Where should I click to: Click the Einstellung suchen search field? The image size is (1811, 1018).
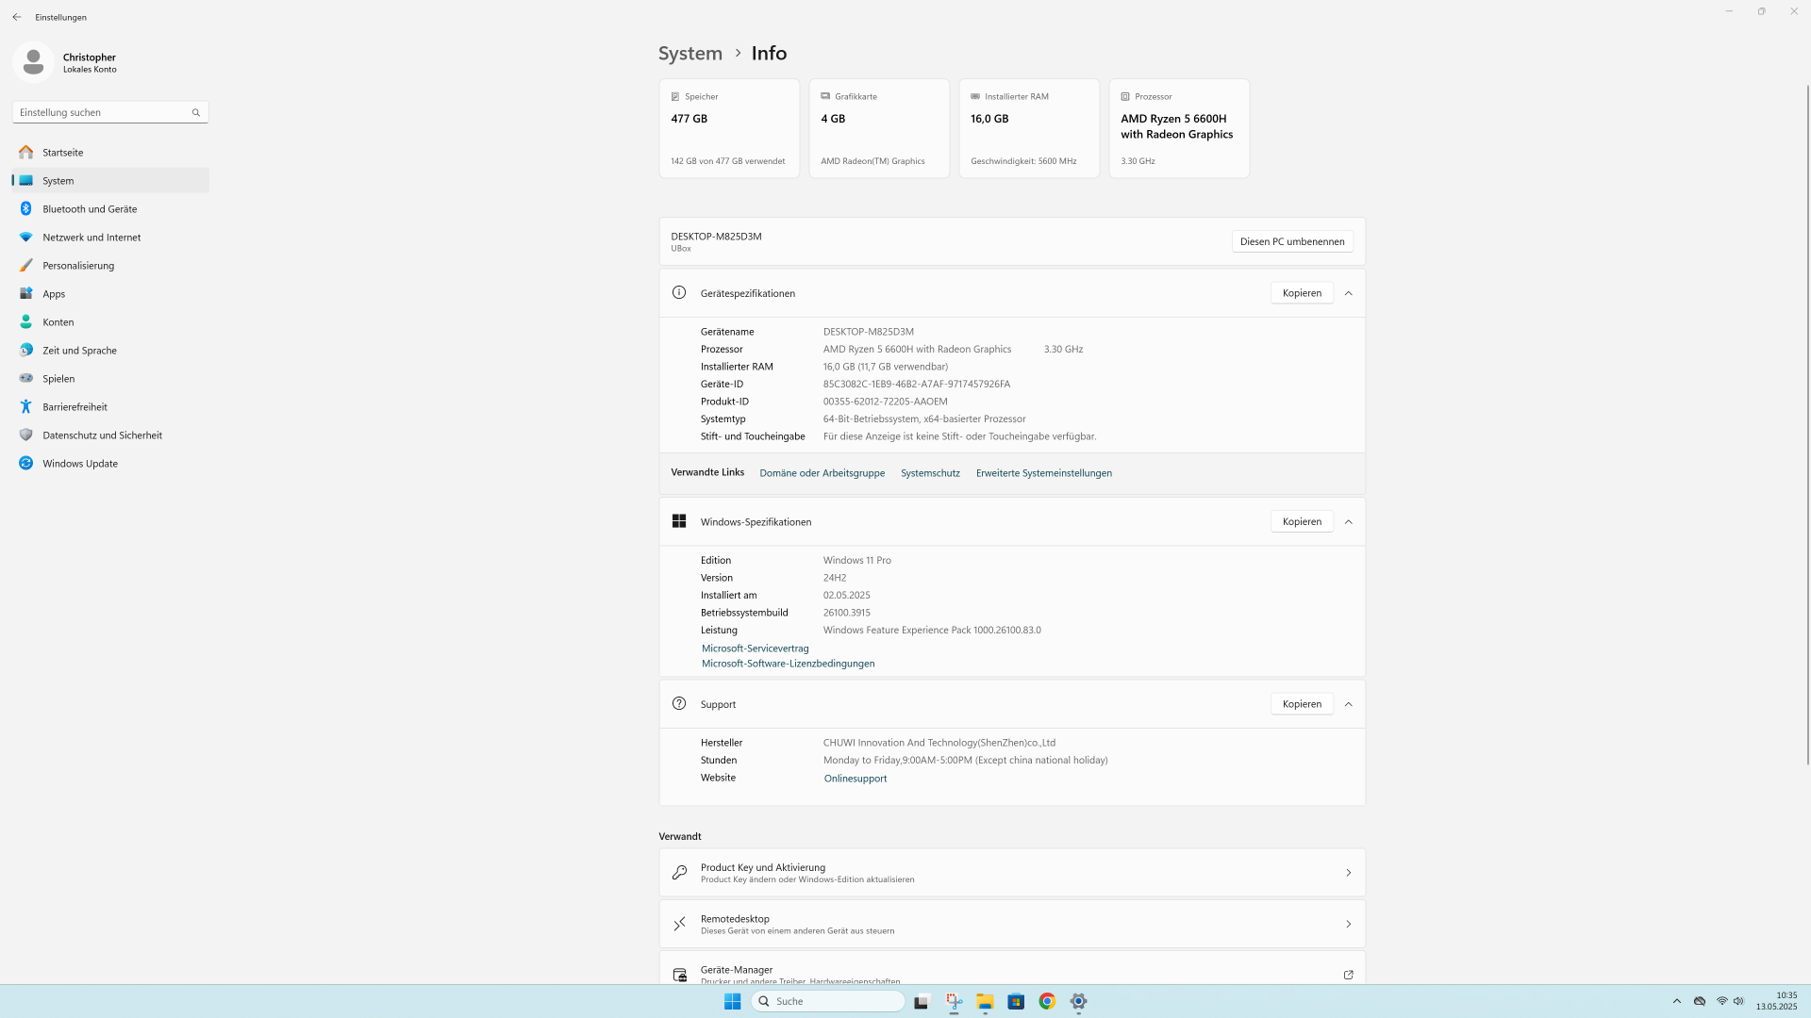point(110,112)
